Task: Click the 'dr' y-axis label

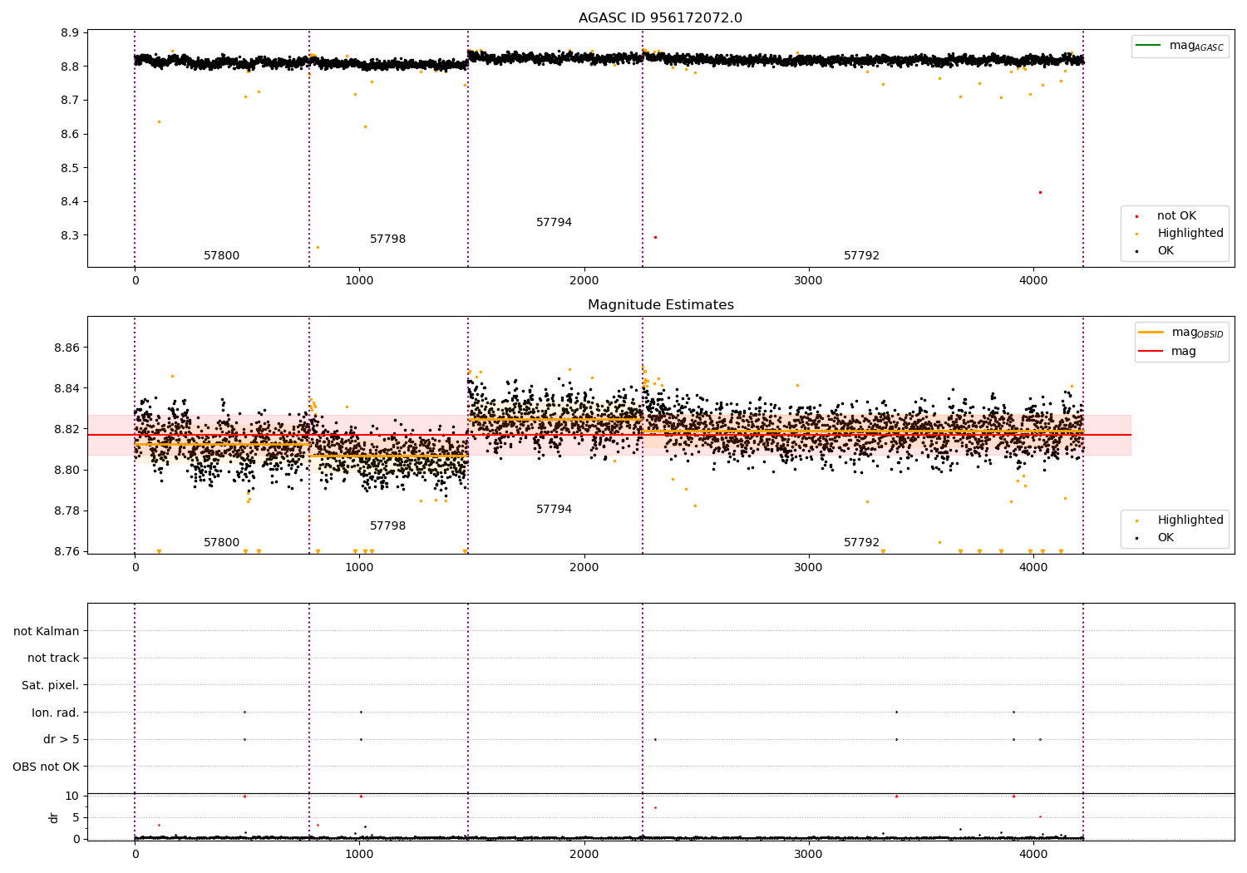Action: 54,817
